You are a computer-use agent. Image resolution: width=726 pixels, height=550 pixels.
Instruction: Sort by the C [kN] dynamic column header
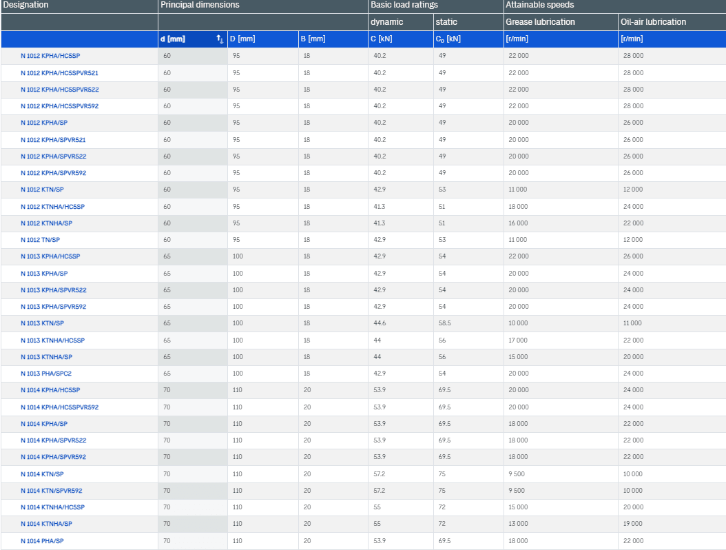click(381, 39)
